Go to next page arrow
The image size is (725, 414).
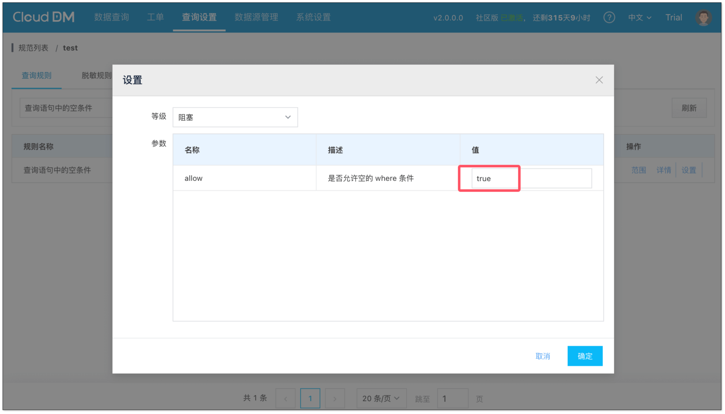(x=335, y=399)
